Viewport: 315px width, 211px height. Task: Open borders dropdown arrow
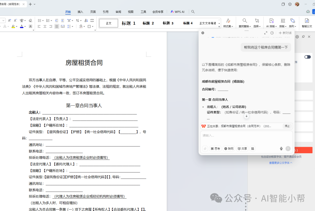coord(93,26)
